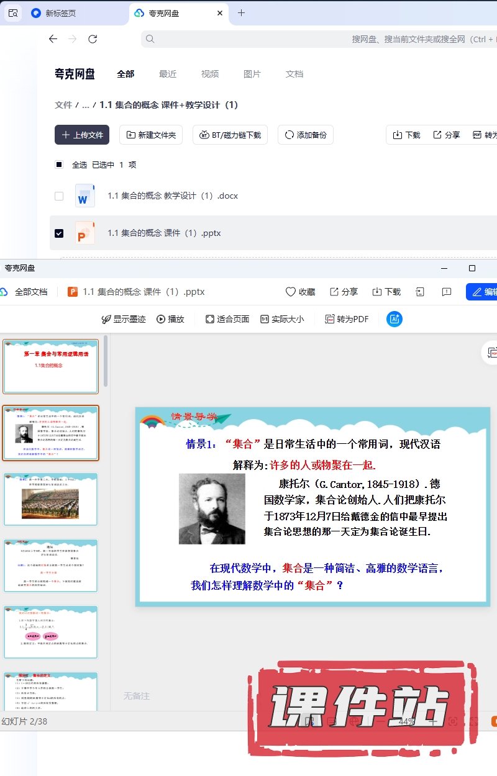Switch to the 视频 category tab
Screen dimensions: 497x776
209,74
